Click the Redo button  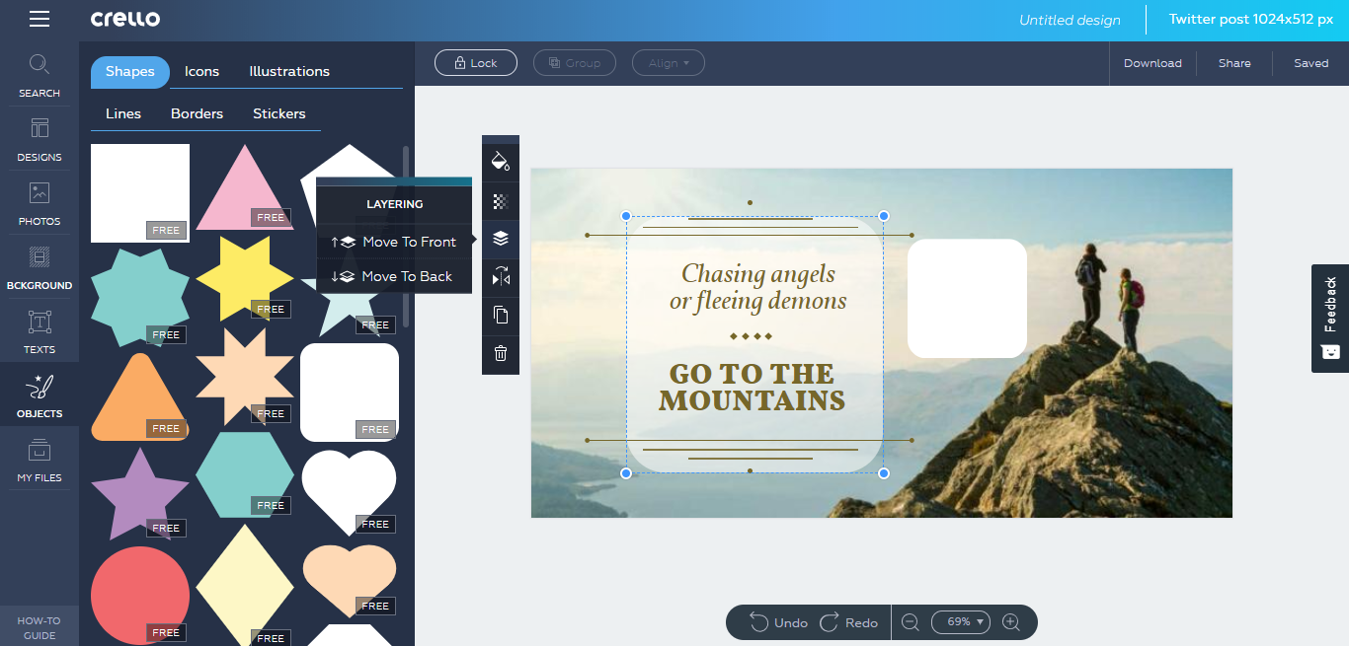click(x=849, y=622)
